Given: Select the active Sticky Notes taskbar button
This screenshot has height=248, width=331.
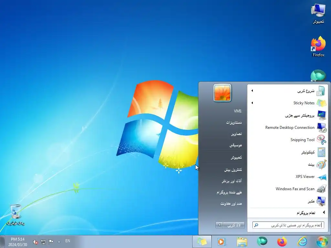Looking at the screenshot, I should (x=202, y=242).
